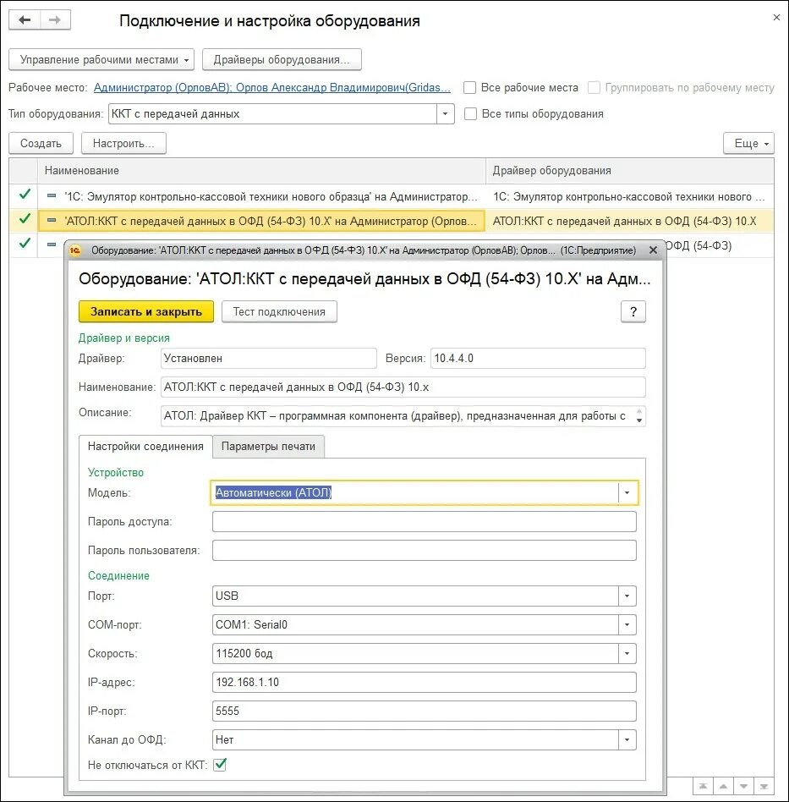Click green checkmark of 1C Эмулятор row
Screen dimensions: 789x802
point(24,195)
